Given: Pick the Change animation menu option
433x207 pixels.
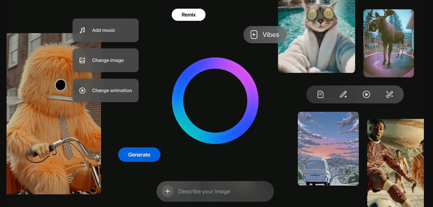Looking at the screenshot, I should click(106, 90).
